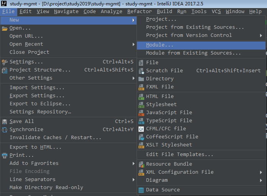Choose Export to HTML... entry
267x196 pixels.
pyautogui.click(x=68, y=147)
